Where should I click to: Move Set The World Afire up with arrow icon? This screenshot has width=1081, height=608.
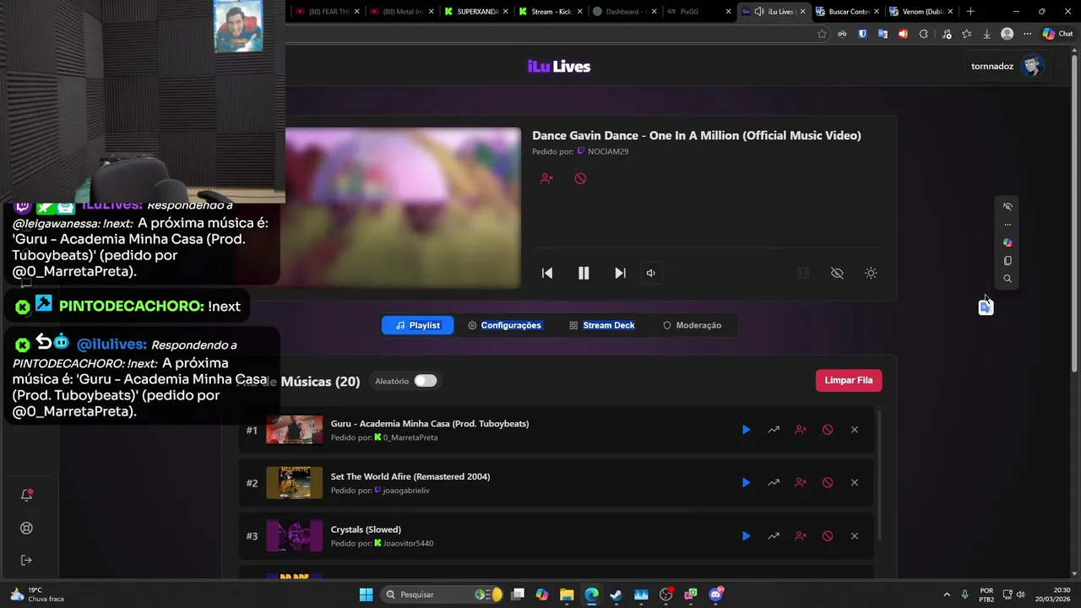774,483
